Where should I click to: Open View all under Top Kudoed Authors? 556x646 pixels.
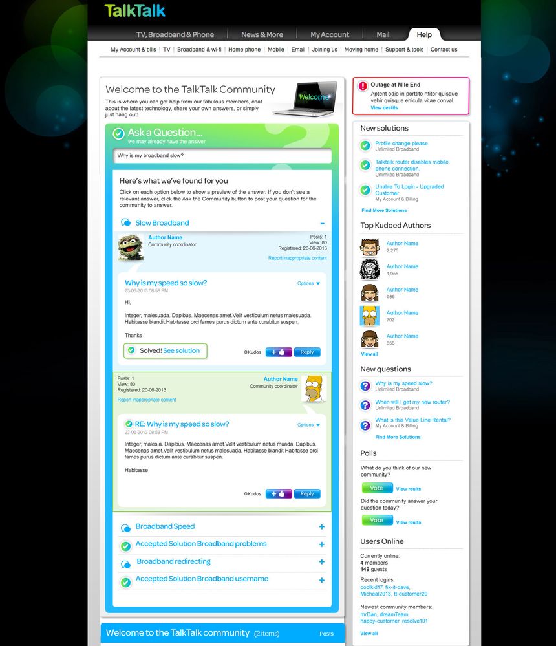click(x=369, y=354)
